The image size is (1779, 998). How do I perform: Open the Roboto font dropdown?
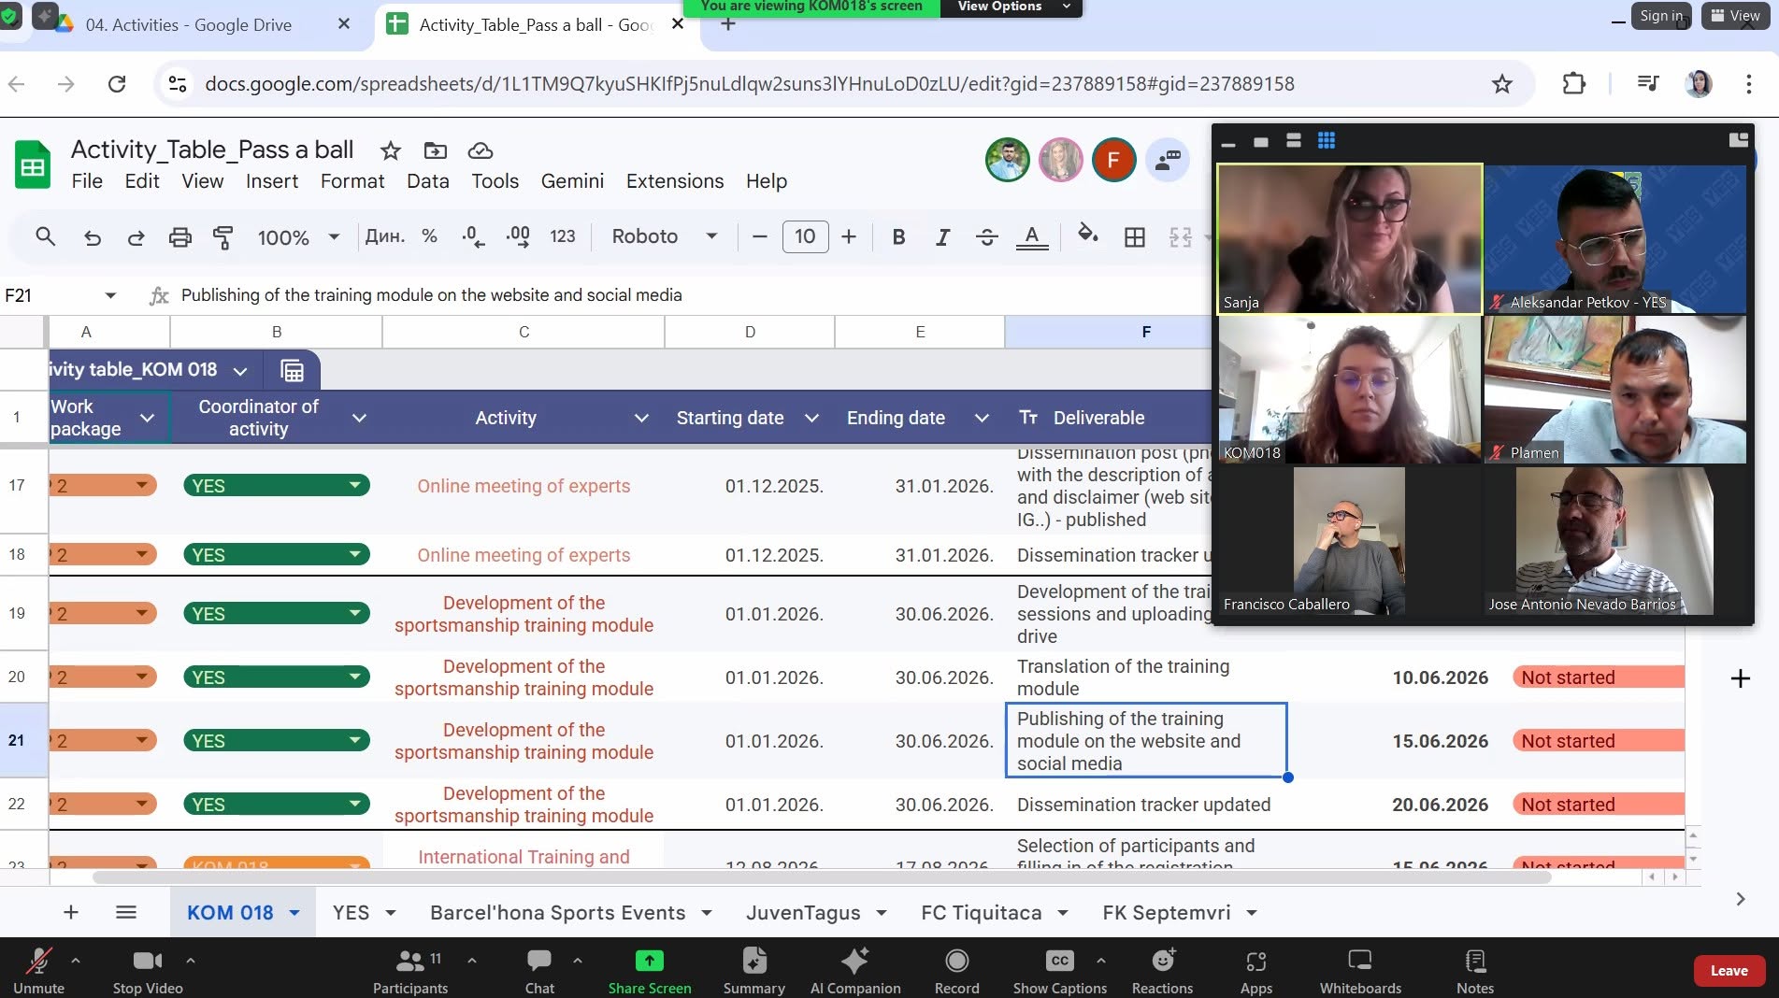click(665, 236)
